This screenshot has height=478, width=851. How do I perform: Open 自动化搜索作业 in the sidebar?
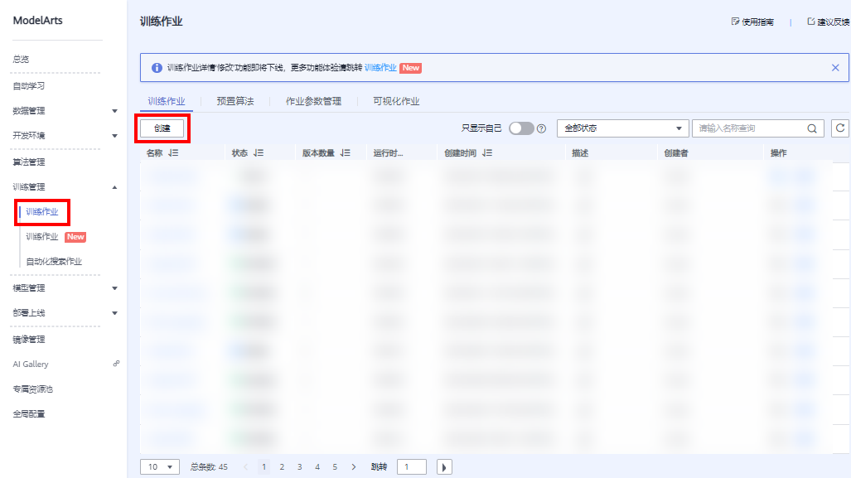(x=57, y=262)
